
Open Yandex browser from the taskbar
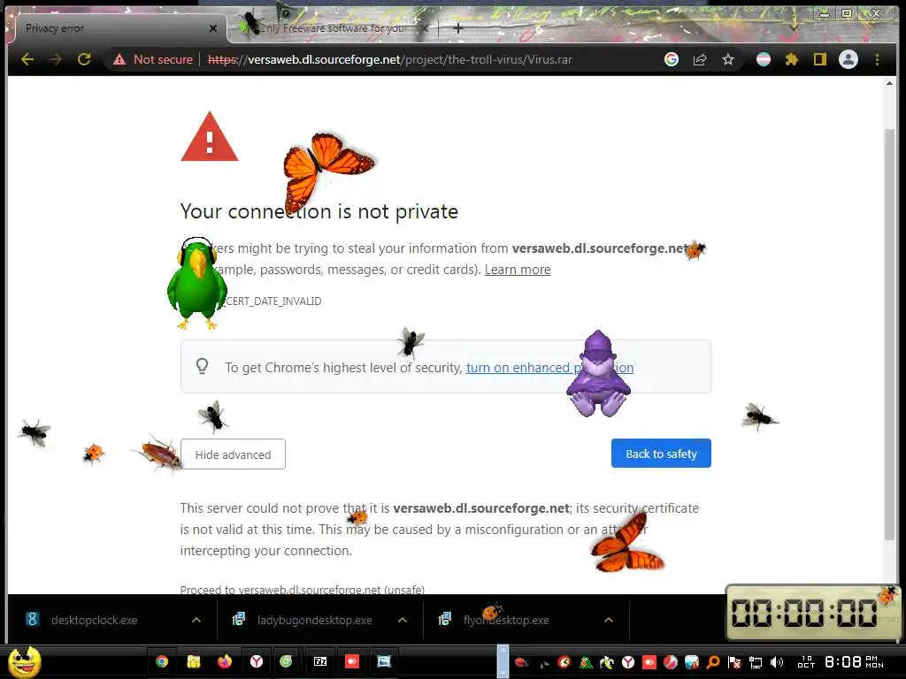pyautogui.click(x=257, y=661)
